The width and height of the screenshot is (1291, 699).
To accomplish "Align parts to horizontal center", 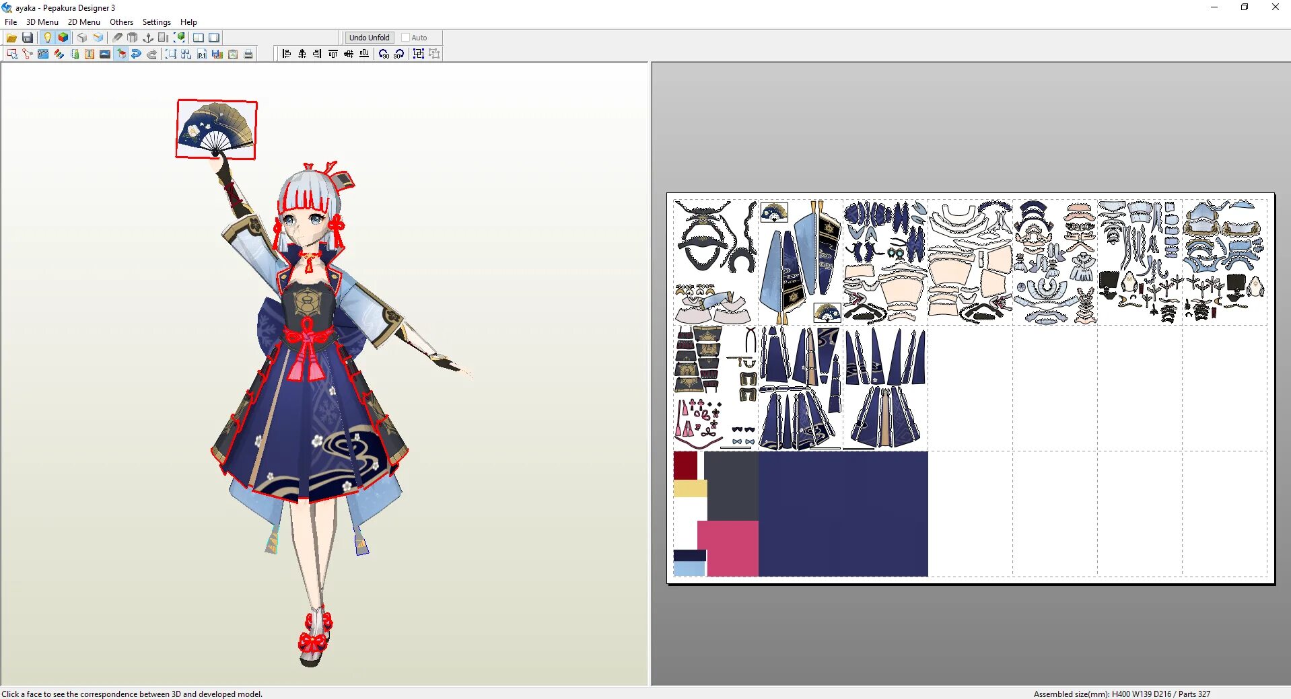I will tap(302, 54).
